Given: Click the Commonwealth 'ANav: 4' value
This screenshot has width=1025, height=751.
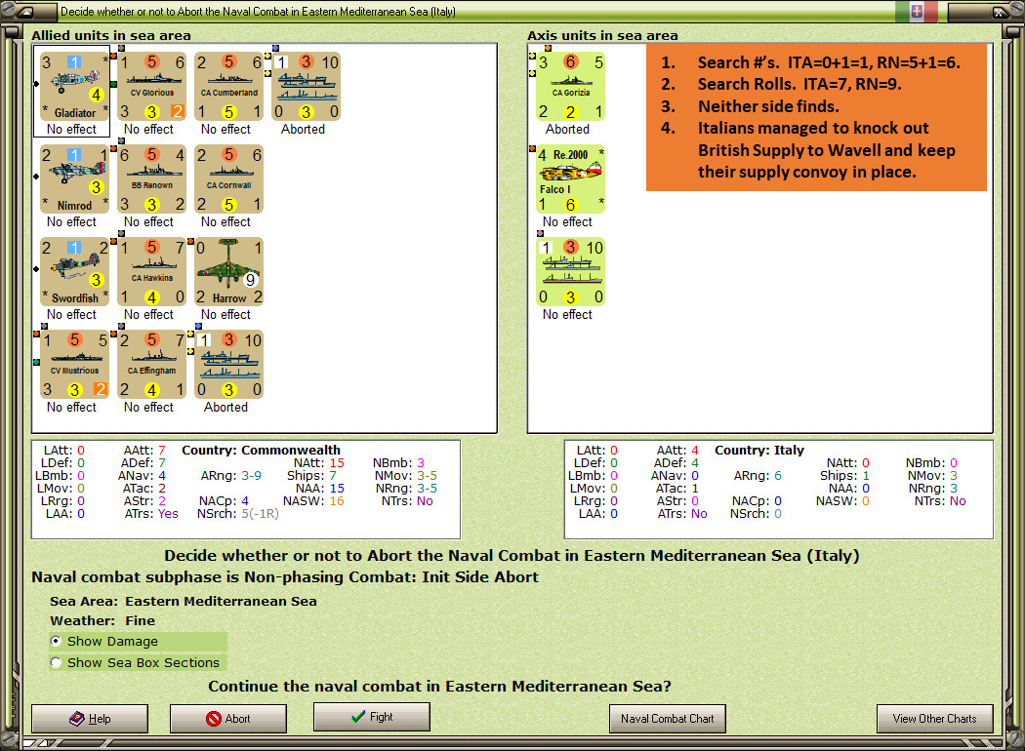Looking at the screenshot, I should [x=142, y=475].
